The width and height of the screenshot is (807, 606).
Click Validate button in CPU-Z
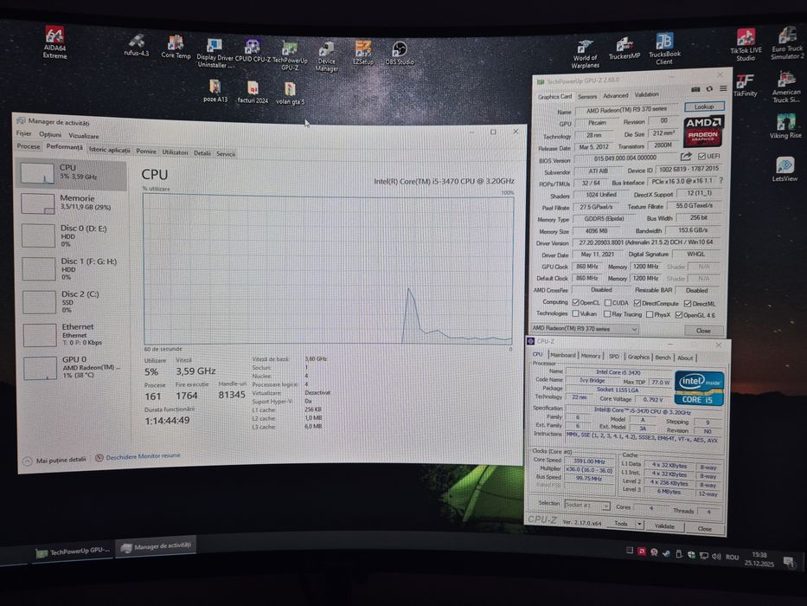[x=664, y=526]
